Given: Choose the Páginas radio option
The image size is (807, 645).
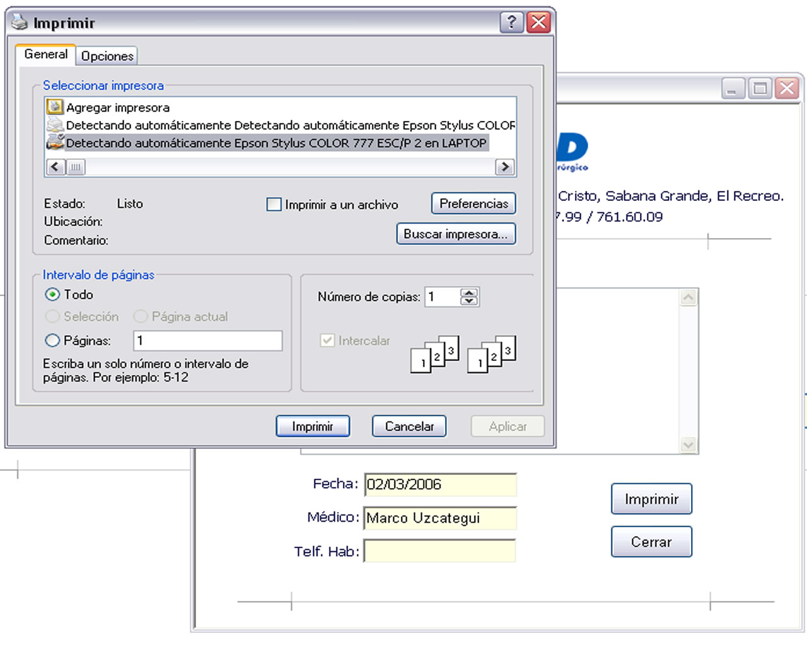Looking at the screenshot, I should click(53, 341).
